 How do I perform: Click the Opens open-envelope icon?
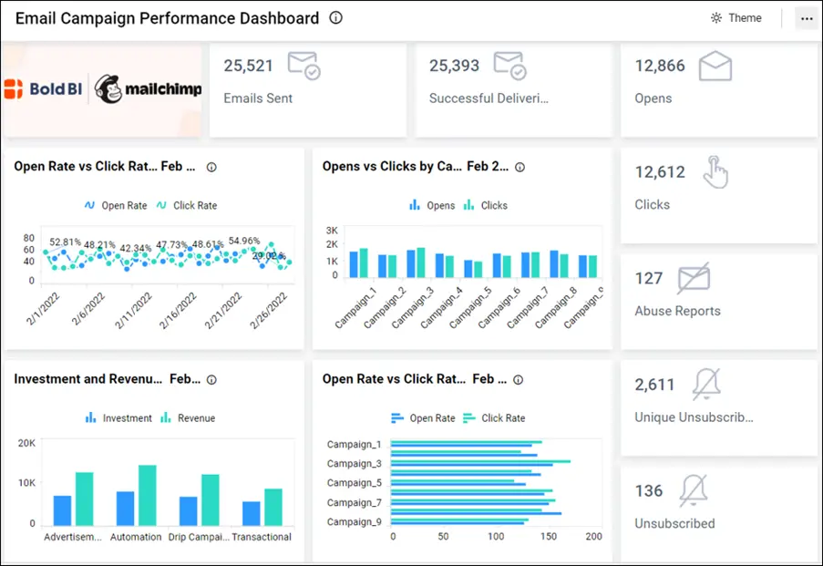click(714, 66)
